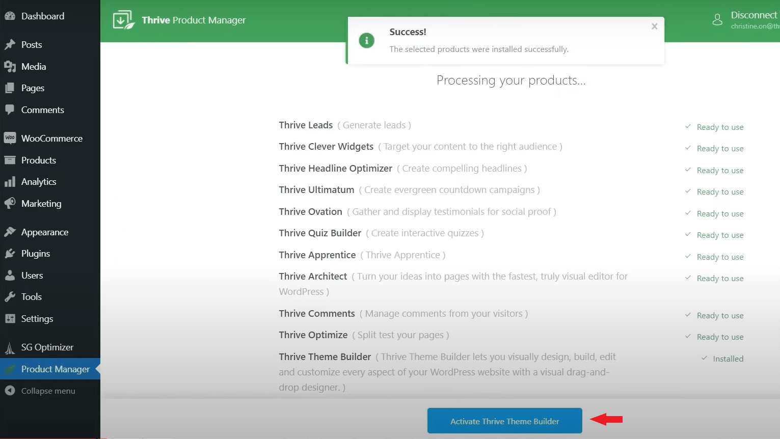Click Thrive Headline Optimizer product name
This screenshot has width=780, height=439.
(x=335, y=169)
